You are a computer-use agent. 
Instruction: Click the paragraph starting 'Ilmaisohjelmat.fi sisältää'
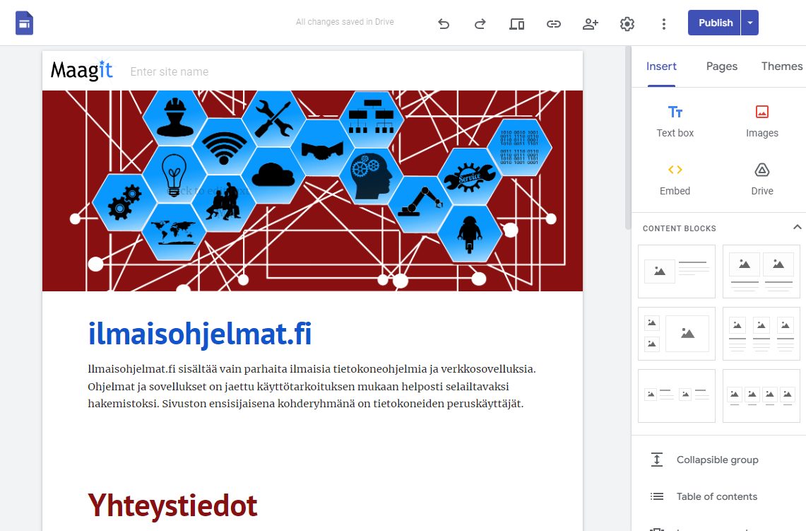click(312, 386)
